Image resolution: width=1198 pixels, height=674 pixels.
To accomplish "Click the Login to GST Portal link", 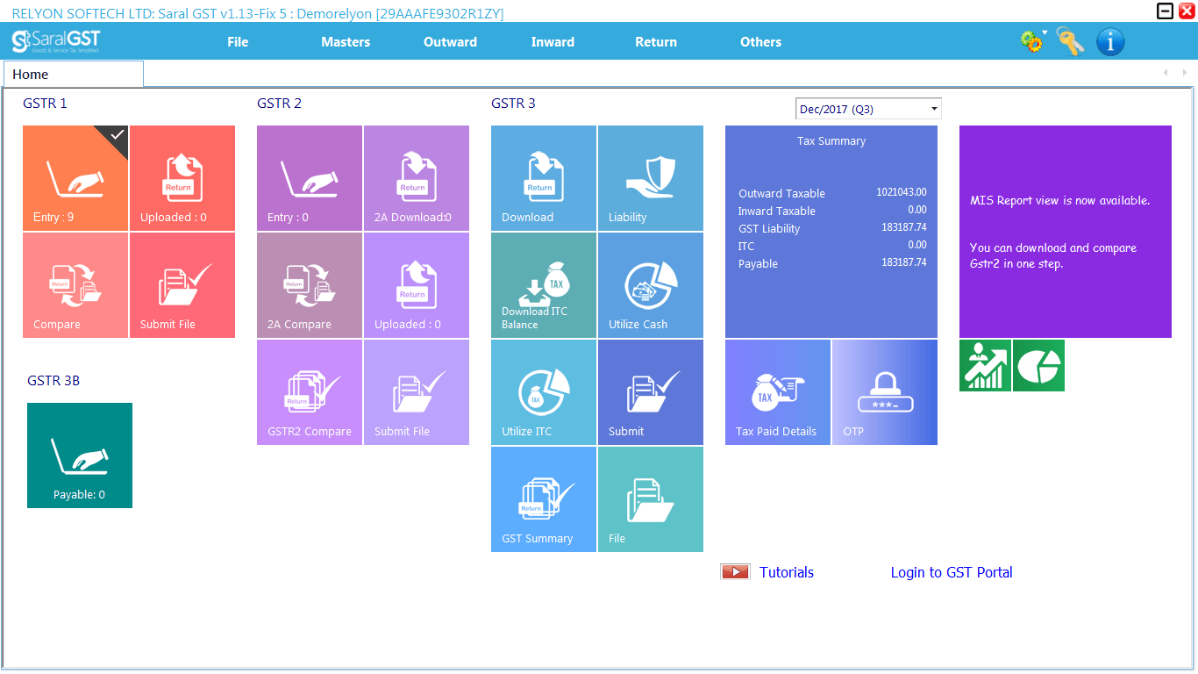I will click(952, 572).
